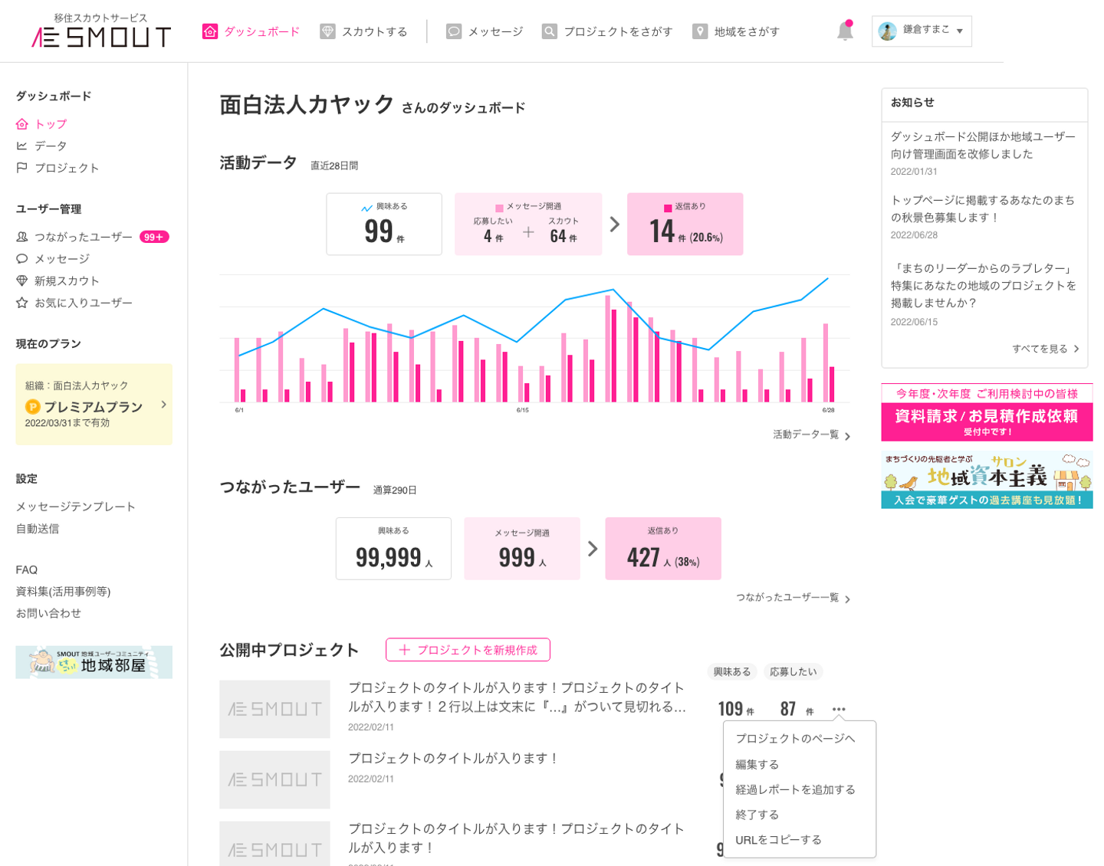Open すべてを見る link in お知らせ
The width and height of the screenshot is (1104, 866).
(x=1046, y=349)
